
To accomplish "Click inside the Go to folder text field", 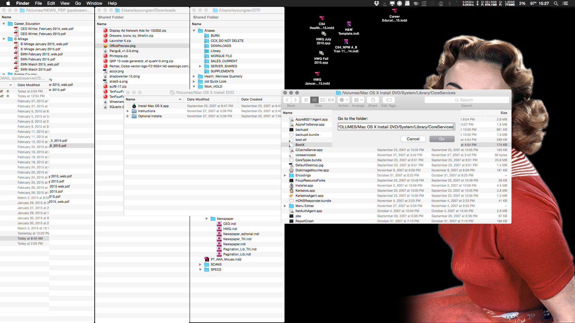I will [x=396, y=127].
